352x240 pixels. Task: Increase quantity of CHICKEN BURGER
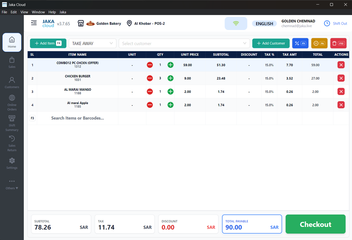point(170,78)
